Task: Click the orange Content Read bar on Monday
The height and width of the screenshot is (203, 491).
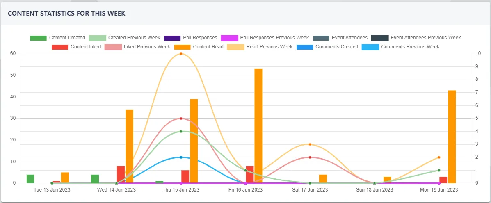Action: point(452,137)
